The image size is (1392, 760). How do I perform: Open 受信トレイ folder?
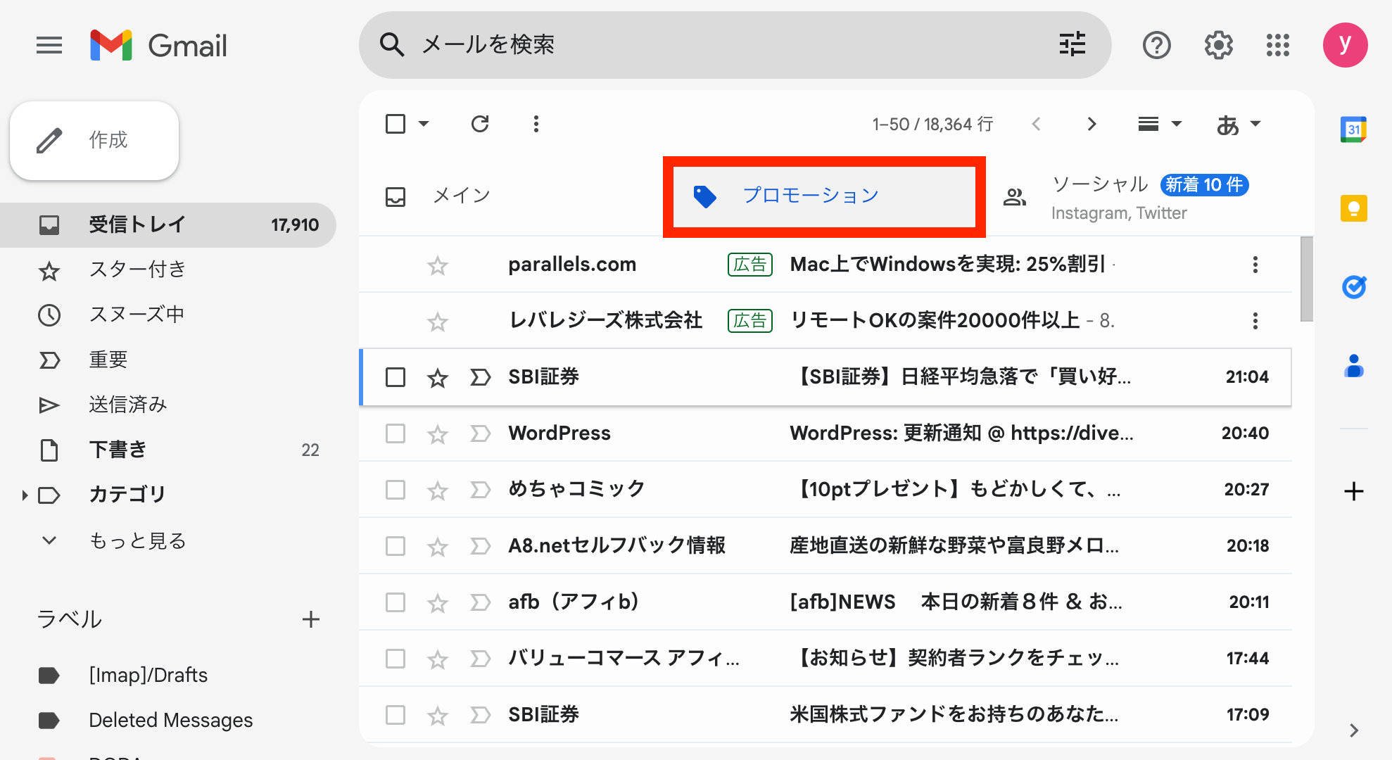click(167, 224)
